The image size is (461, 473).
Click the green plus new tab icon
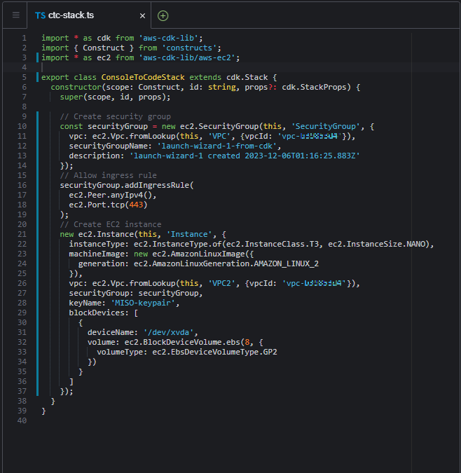(163, 15)
